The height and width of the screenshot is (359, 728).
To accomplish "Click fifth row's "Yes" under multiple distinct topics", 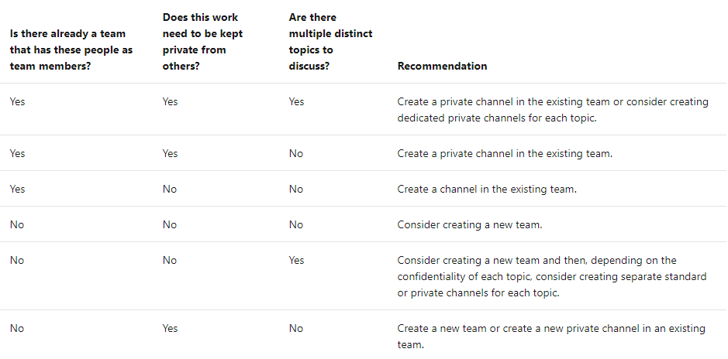I will (296, 260).
